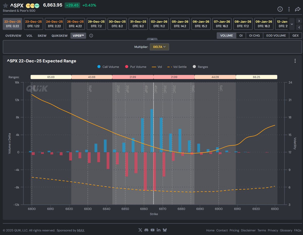Open the Bluesky butterfly icon
The image size is (303, 235).
point(165,230)
